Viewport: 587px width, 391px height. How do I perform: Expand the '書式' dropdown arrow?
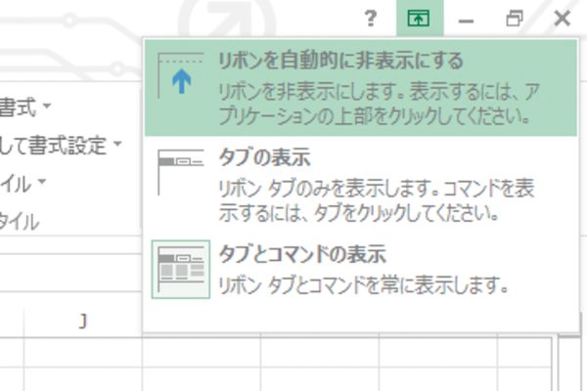point(46,106)
